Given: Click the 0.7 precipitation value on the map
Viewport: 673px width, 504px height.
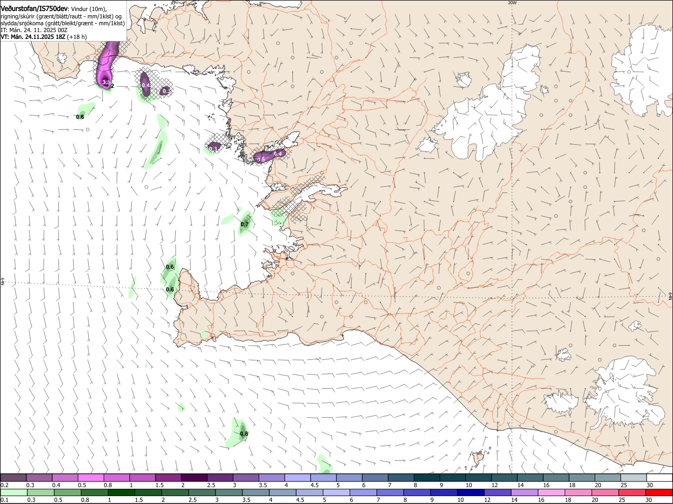Looking at the screenshot, I should pyautogui.click(x=244, y=225).
